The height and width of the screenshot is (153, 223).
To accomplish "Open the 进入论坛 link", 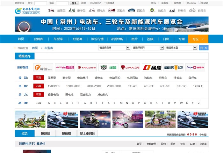I will [191, 3].
